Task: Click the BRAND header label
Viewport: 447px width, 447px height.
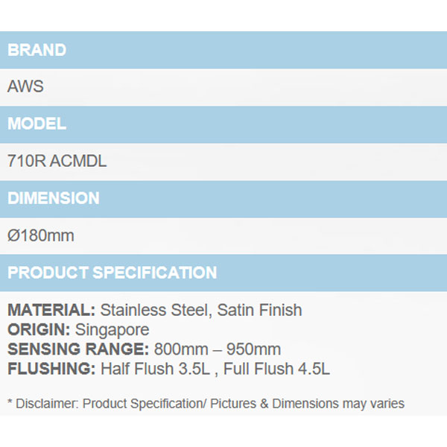Action: tap(37, 50)
